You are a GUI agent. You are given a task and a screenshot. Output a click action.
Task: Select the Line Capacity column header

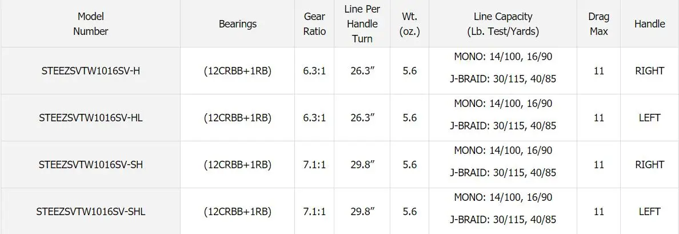coord(503,24)
